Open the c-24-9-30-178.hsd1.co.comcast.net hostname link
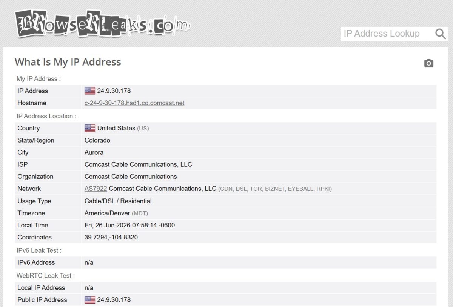Screen dimensions: 453x307 tap(134, 103)
